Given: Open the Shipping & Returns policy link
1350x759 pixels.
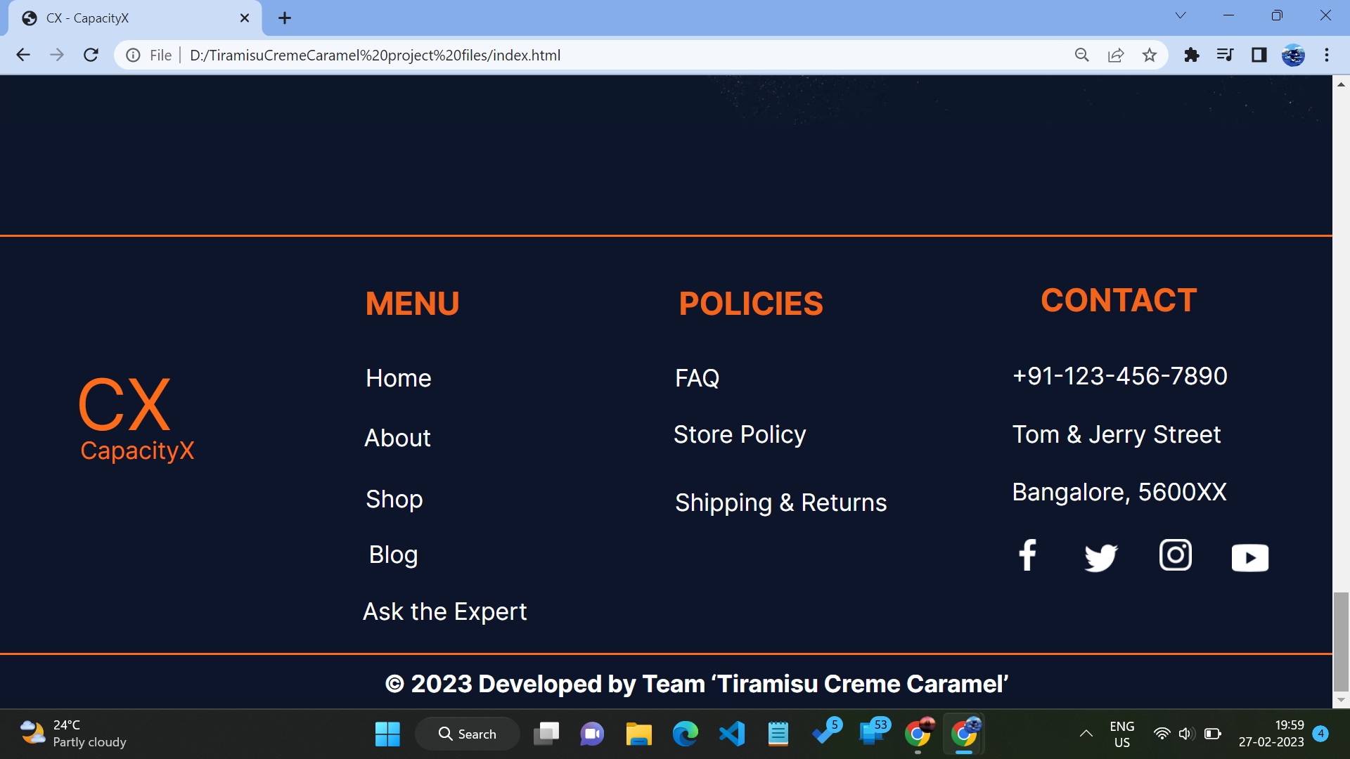Looking at the screenshot, I should [x=780, y=502].
